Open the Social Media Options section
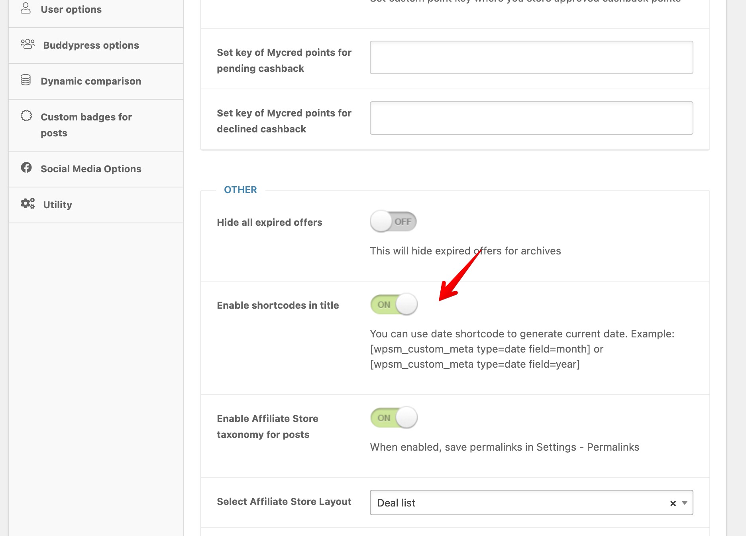This screenshot has width=746, height=536. click(x=90, y=169)
